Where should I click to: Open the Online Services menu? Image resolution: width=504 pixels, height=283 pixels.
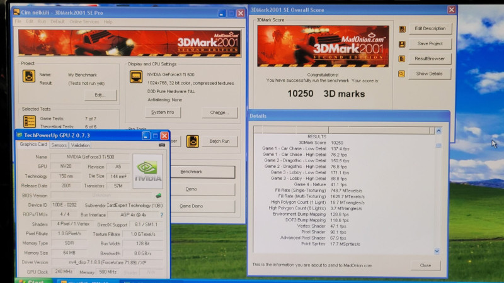coord(84,21)
